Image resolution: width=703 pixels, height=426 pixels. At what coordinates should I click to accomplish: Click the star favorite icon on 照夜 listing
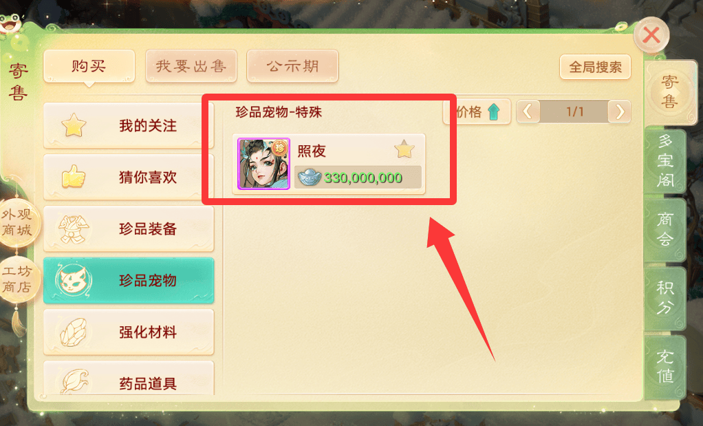point(404,149)
